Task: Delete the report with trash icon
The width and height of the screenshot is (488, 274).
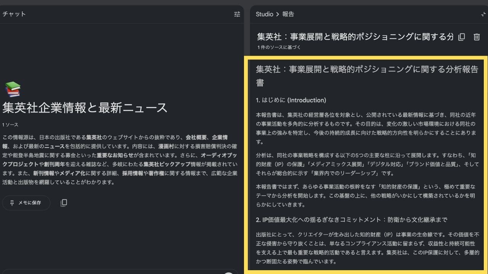Action: (477, 37)
